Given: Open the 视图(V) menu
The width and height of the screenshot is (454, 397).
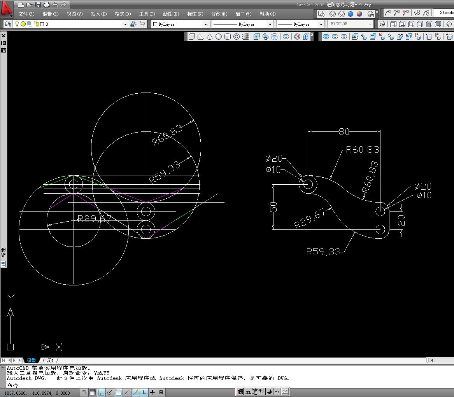Looking at the screenshot, I should (74, 14).
